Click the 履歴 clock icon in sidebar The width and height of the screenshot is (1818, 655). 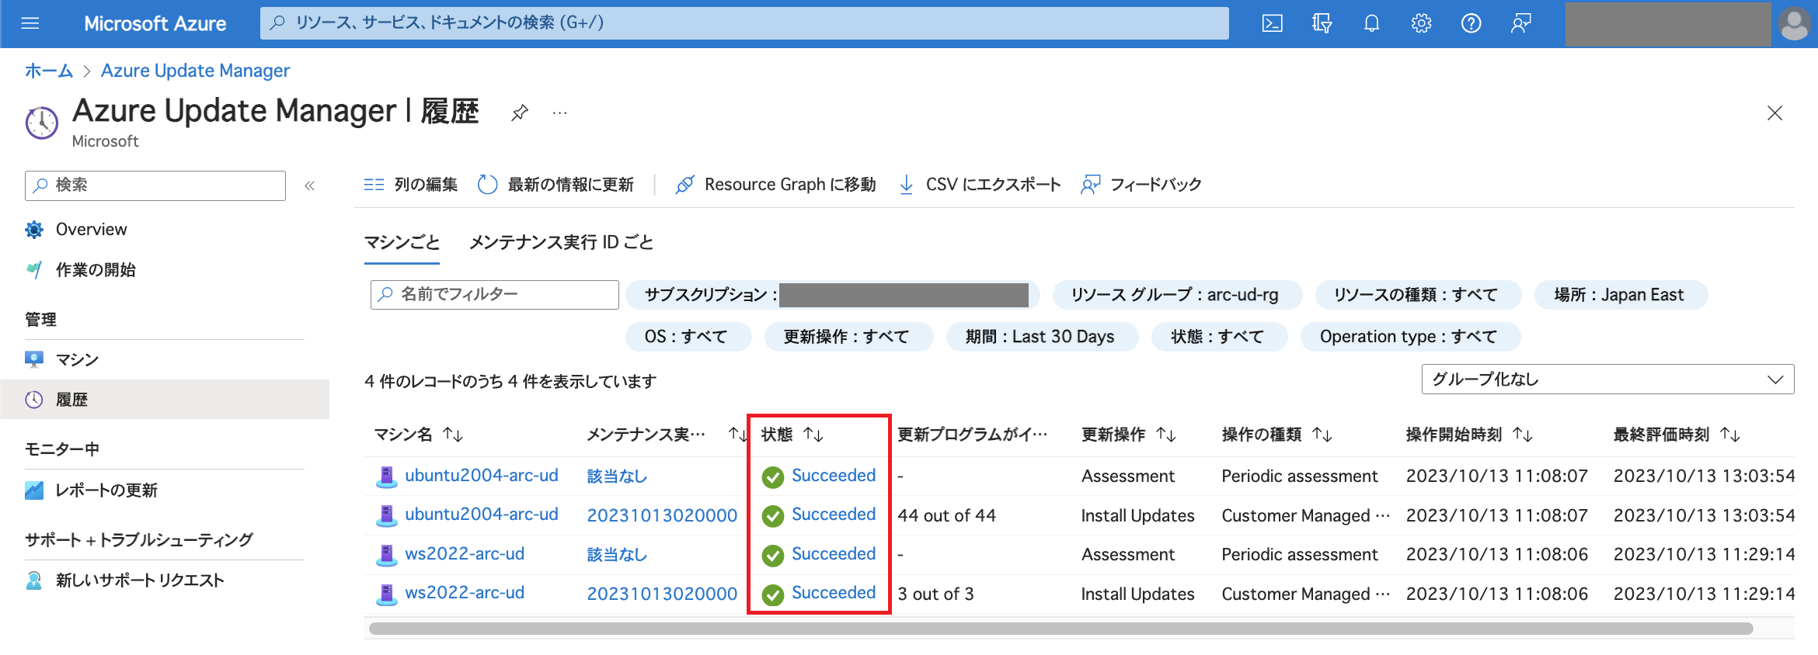click(34, 400)
